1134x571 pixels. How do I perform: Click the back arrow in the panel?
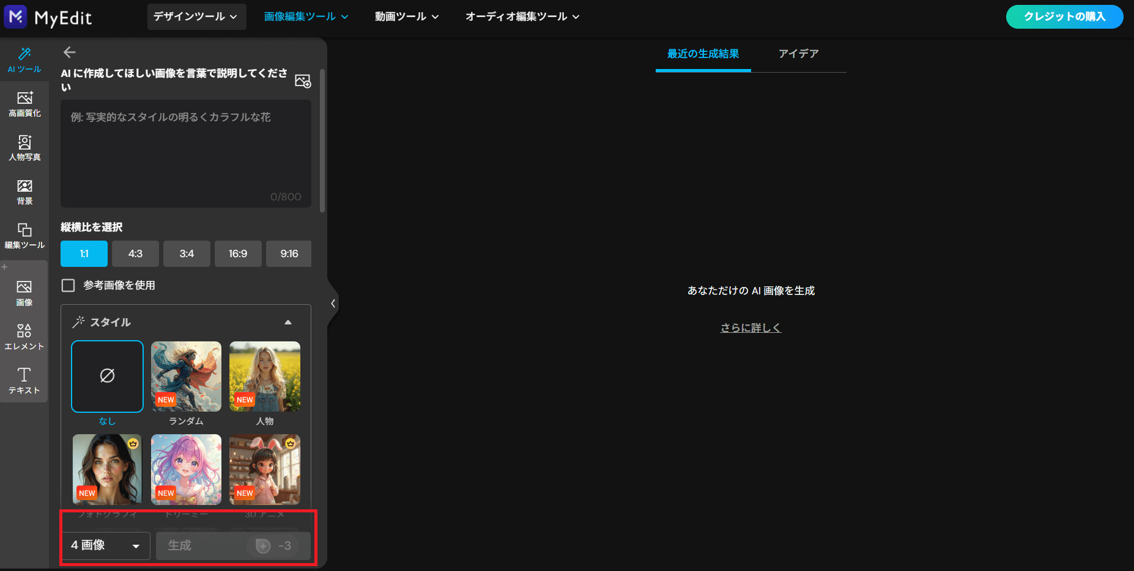(70, 53)
